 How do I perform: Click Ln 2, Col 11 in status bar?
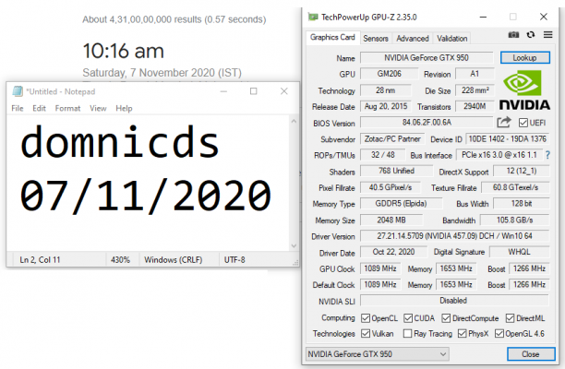pyautogui.click(x=40, y=260)
